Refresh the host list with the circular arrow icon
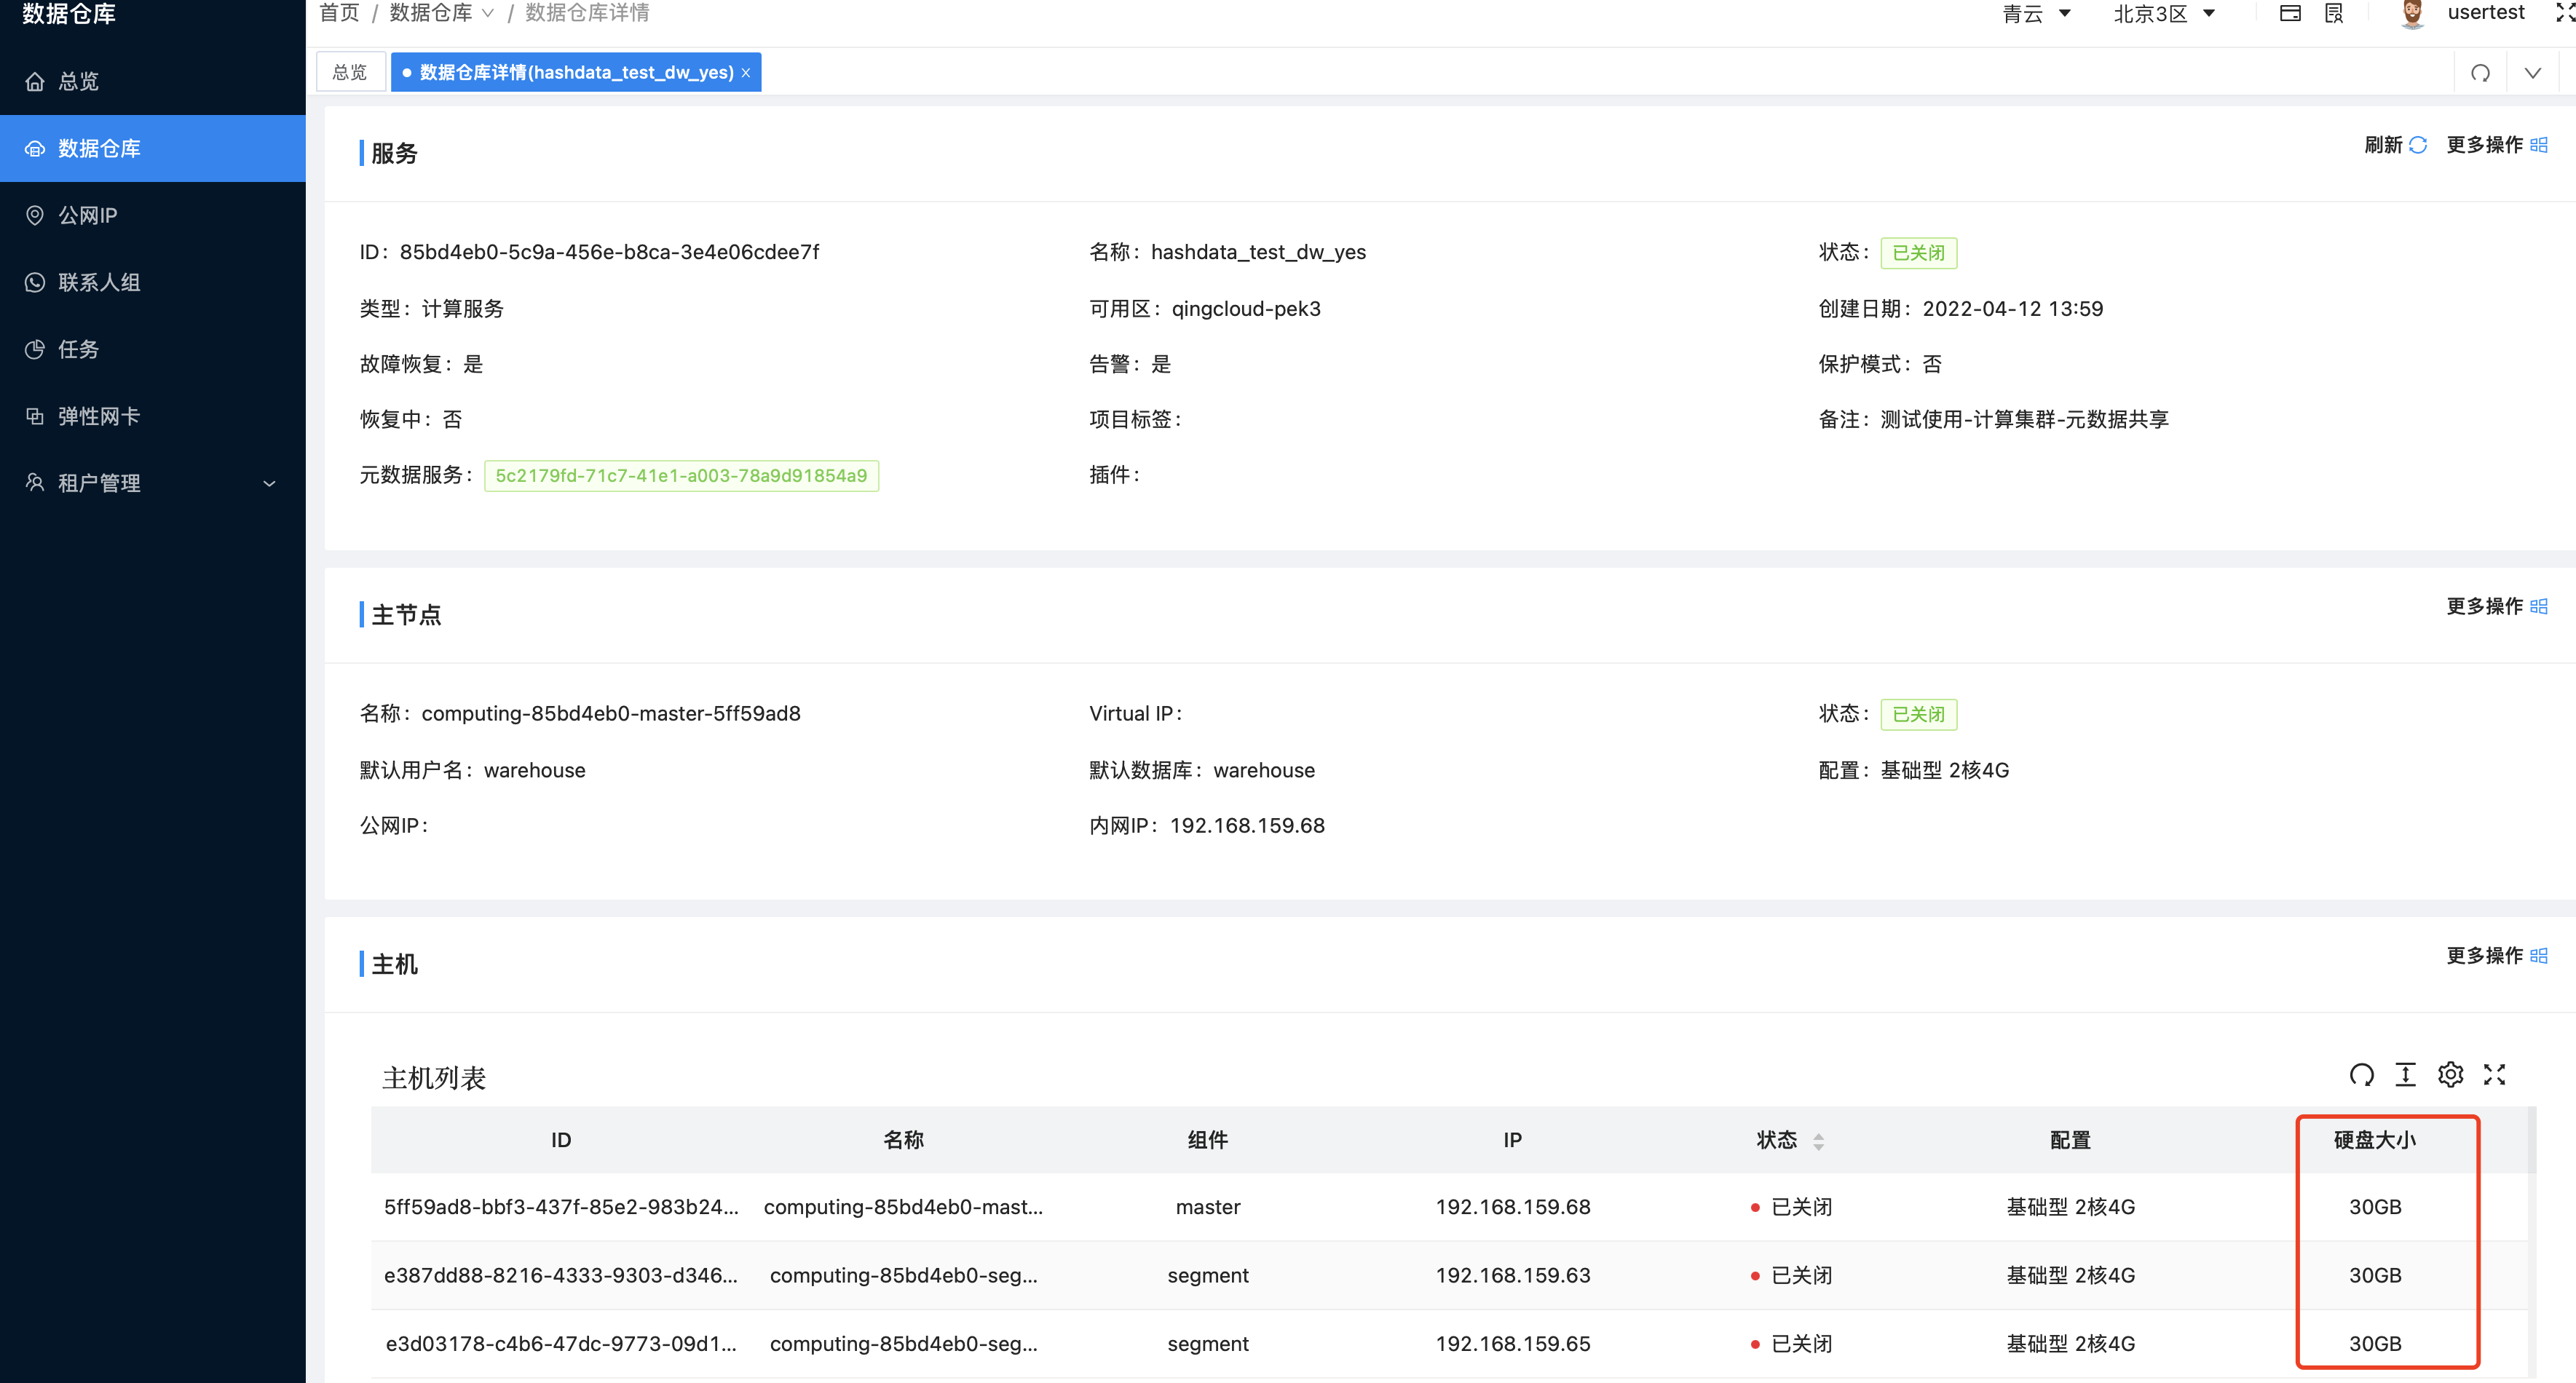 (x=2362, y=1075)
